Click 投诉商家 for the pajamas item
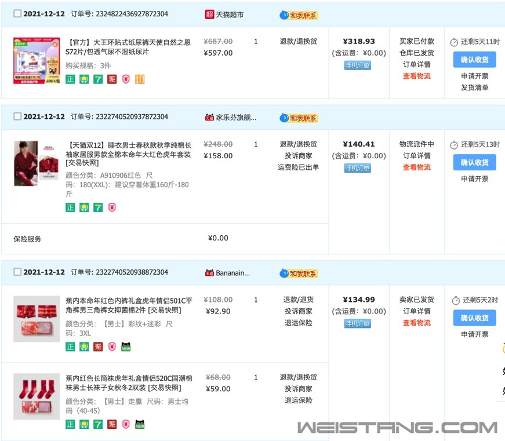This screenshot has width=505, height=441. 298,155
